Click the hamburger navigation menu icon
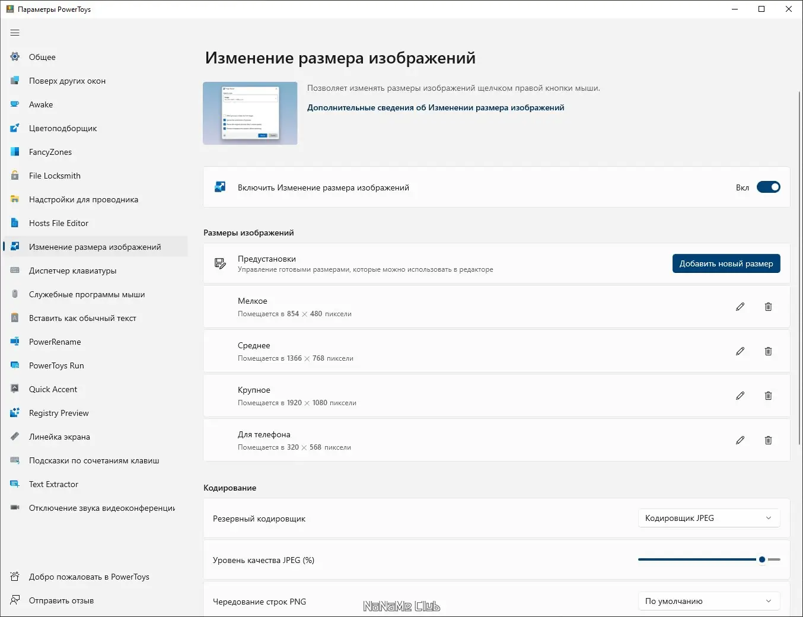 pyautogui.click(x=15, y=33)
